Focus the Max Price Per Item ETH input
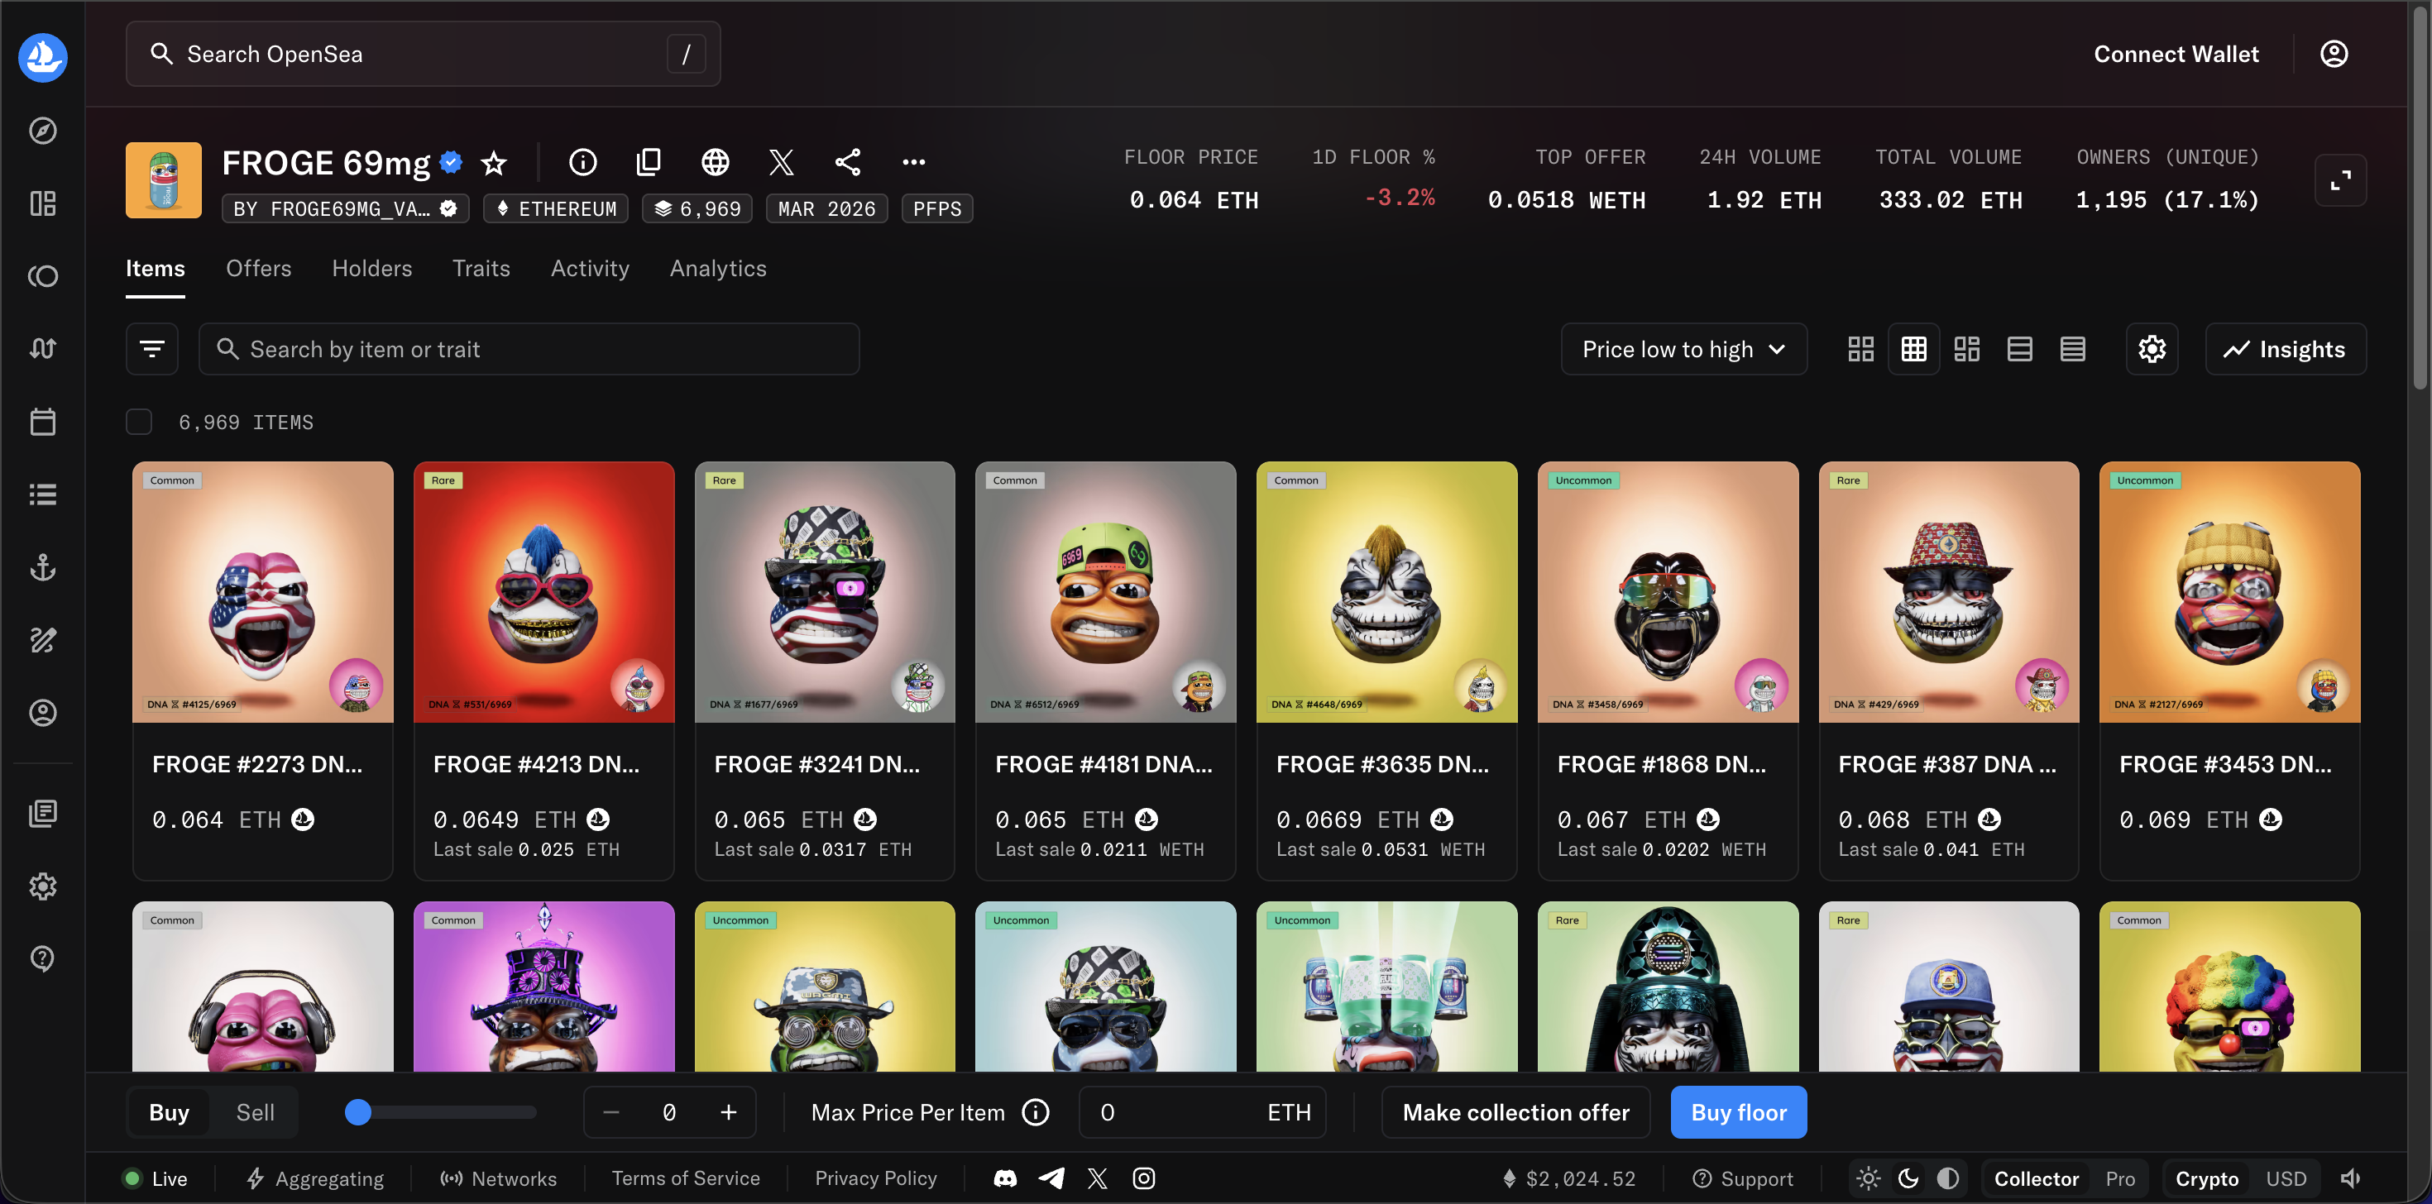2432x1204 pixels. click(1202, 1112)
